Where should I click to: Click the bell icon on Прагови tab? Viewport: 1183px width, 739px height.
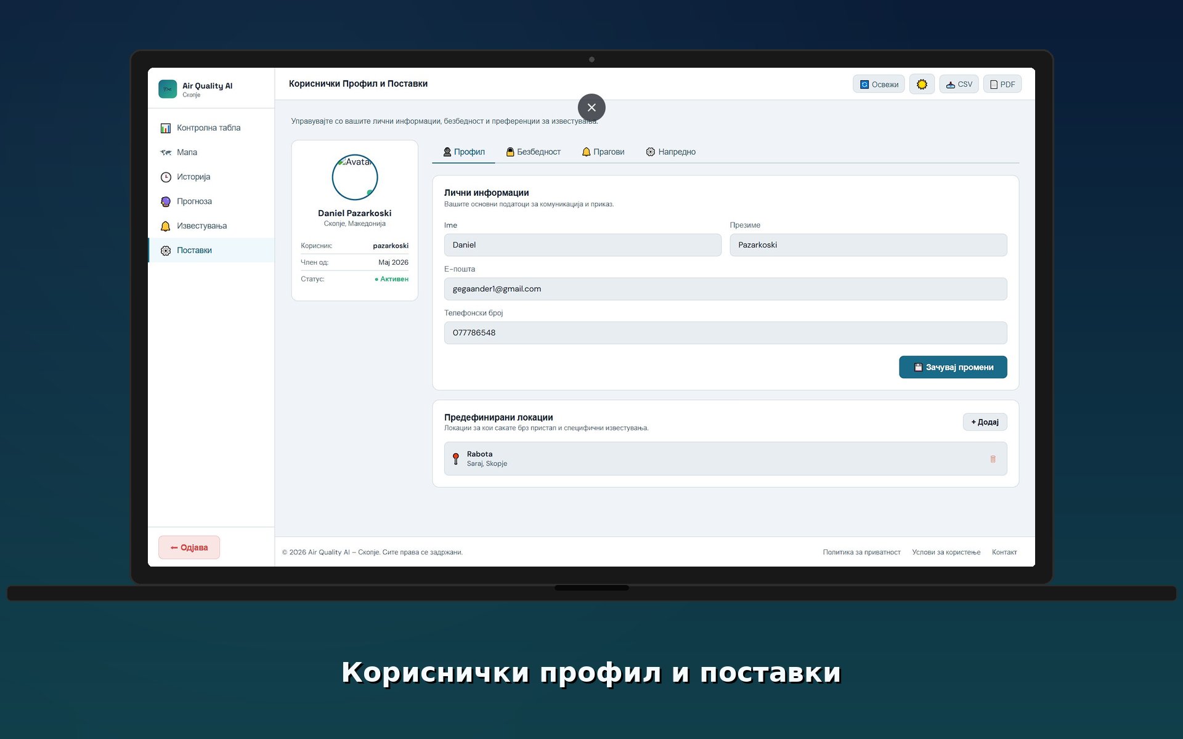[x=587, y=151]
